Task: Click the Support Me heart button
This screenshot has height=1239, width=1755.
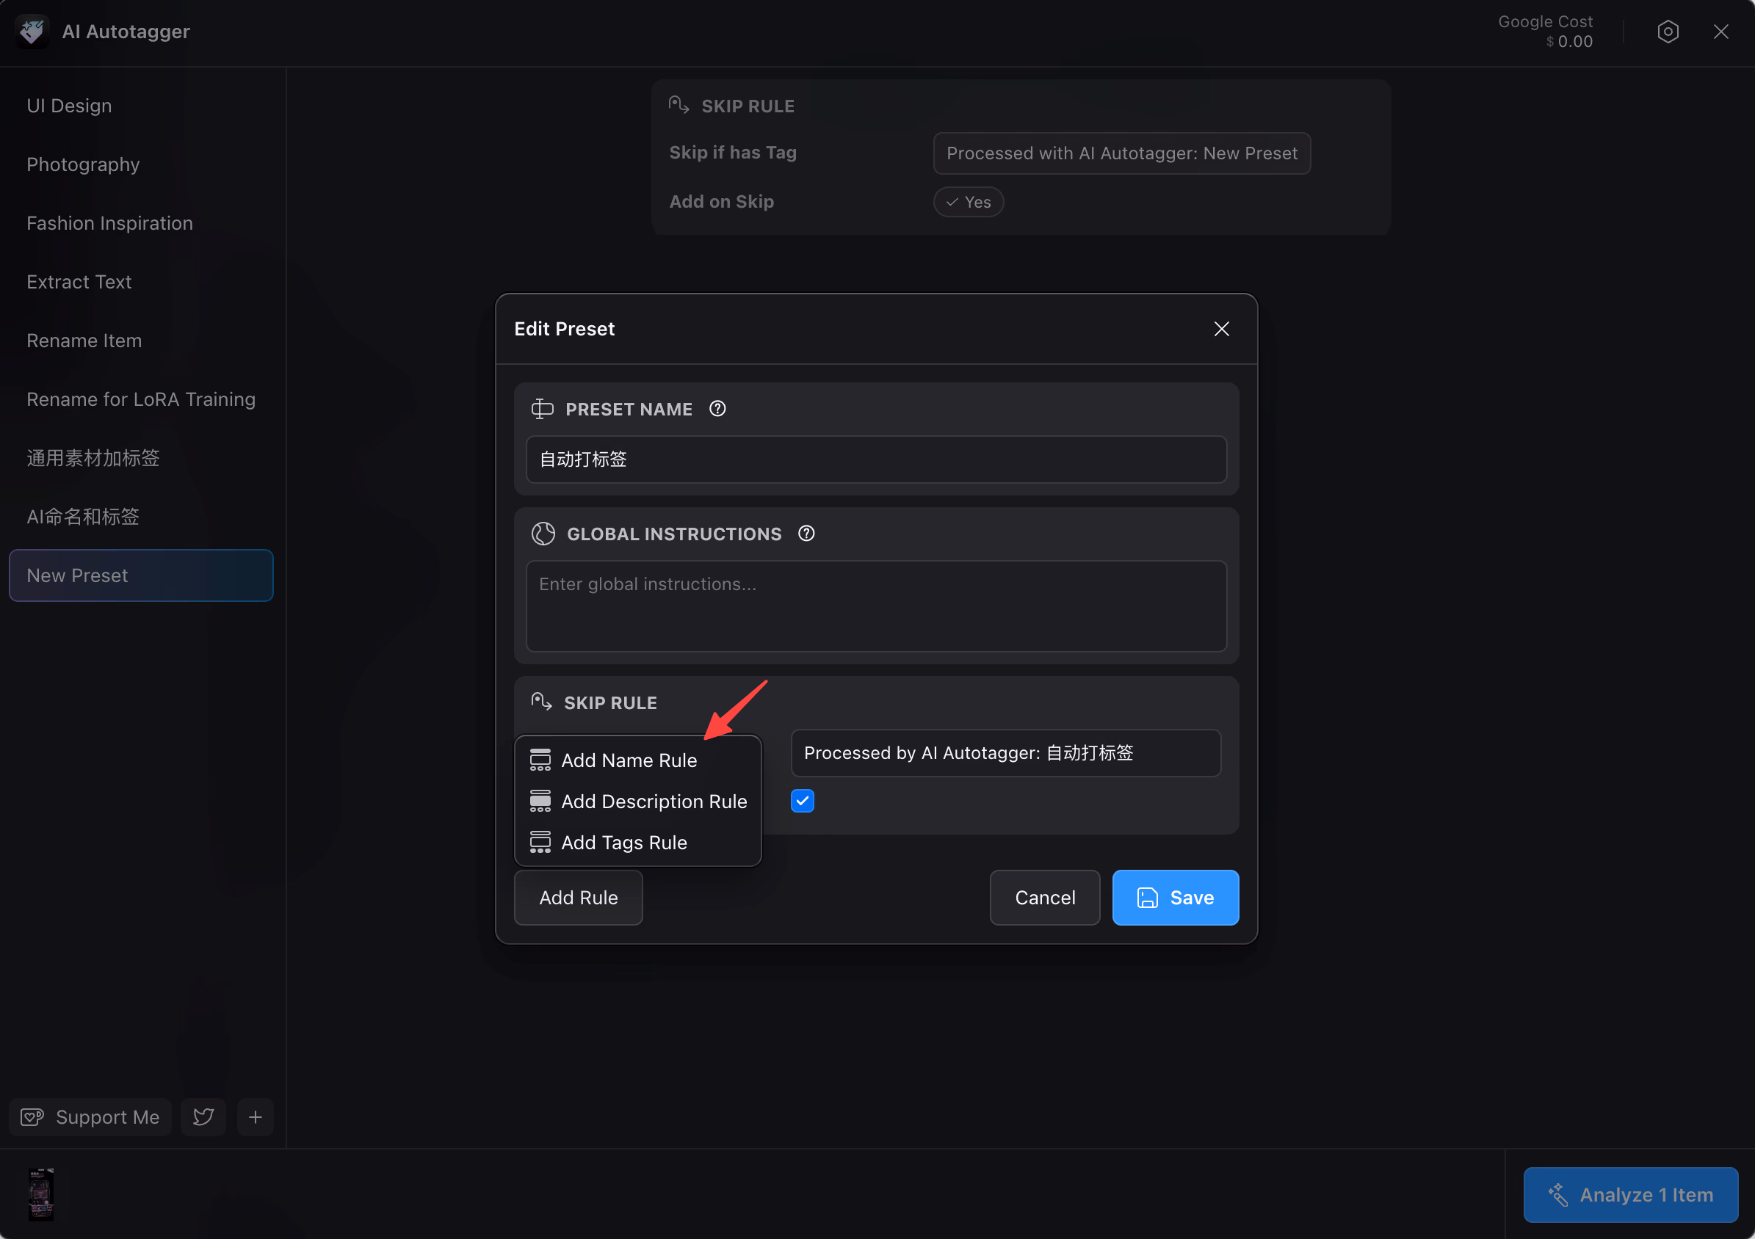Action: click(90, 1116)
